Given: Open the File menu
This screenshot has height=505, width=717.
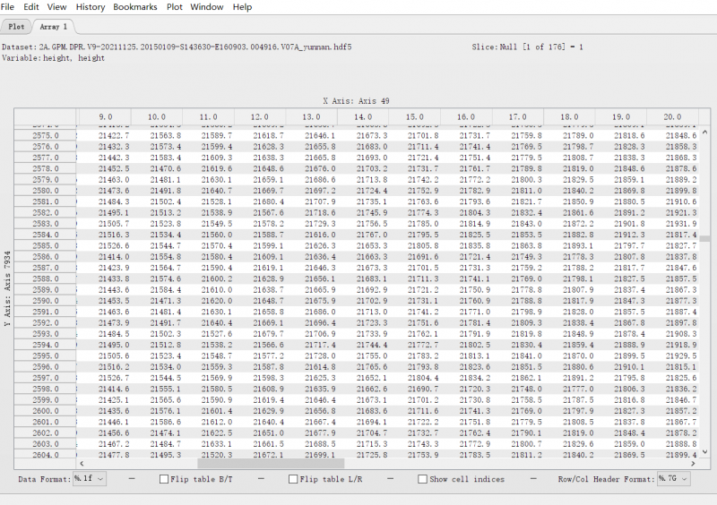Looking at the screenshot, I should point(7,7).
